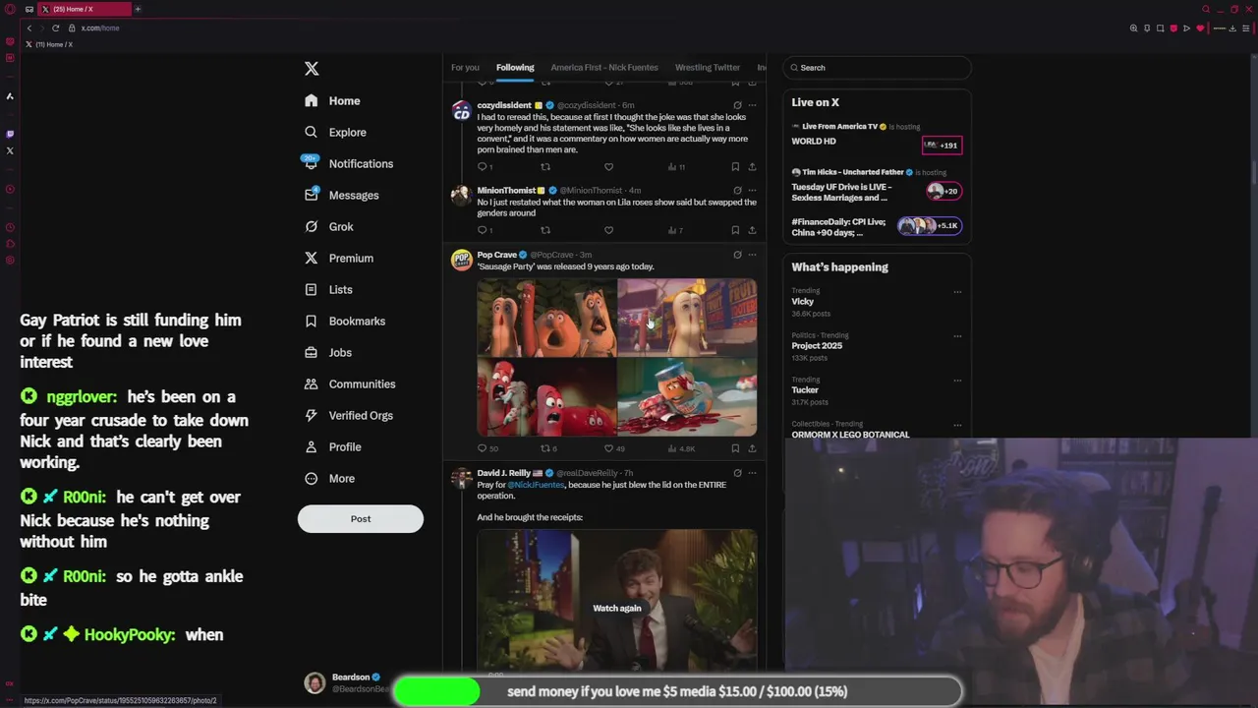Select the Following timeline tab

tap(515, 68)
